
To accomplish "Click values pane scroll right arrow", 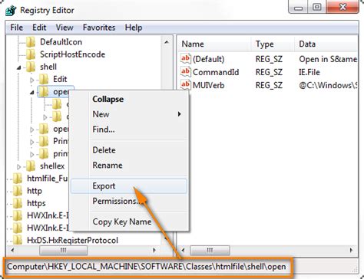I will point(351,250).
